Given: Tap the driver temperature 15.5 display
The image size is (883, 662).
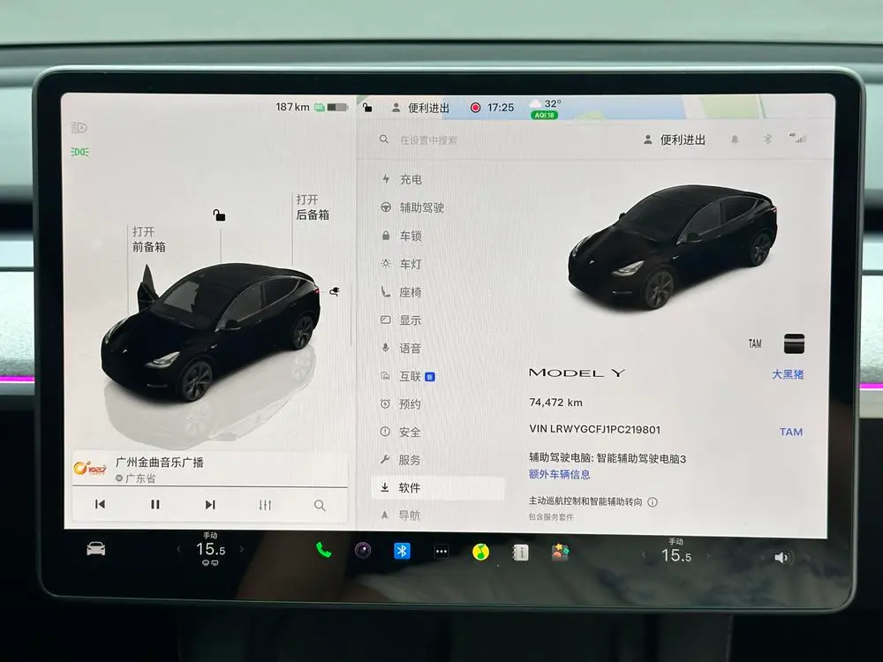Looking at the screenshot, I should (211, 549).
